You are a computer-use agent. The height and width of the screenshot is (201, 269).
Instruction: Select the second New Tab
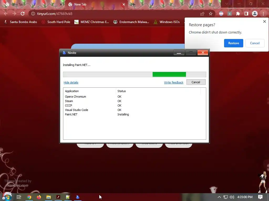tap(96, 4)
